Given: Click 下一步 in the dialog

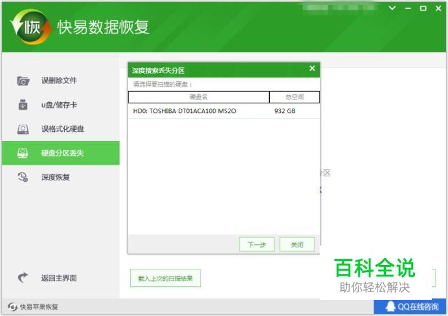Looking at the screenshot, I should (256, 244).
